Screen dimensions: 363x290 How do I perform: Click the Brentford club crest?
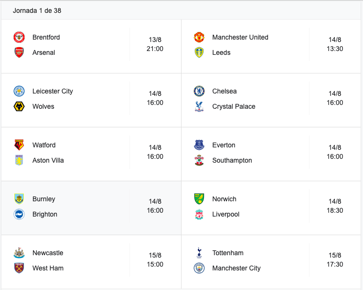19,37
